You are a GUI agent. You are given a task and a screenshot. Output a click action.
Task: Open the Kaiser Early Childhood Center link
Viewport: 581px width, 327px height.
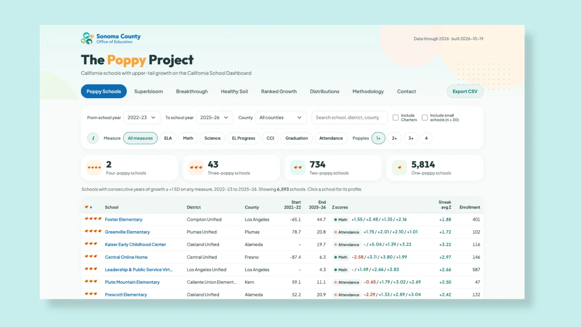pos(135,245)
